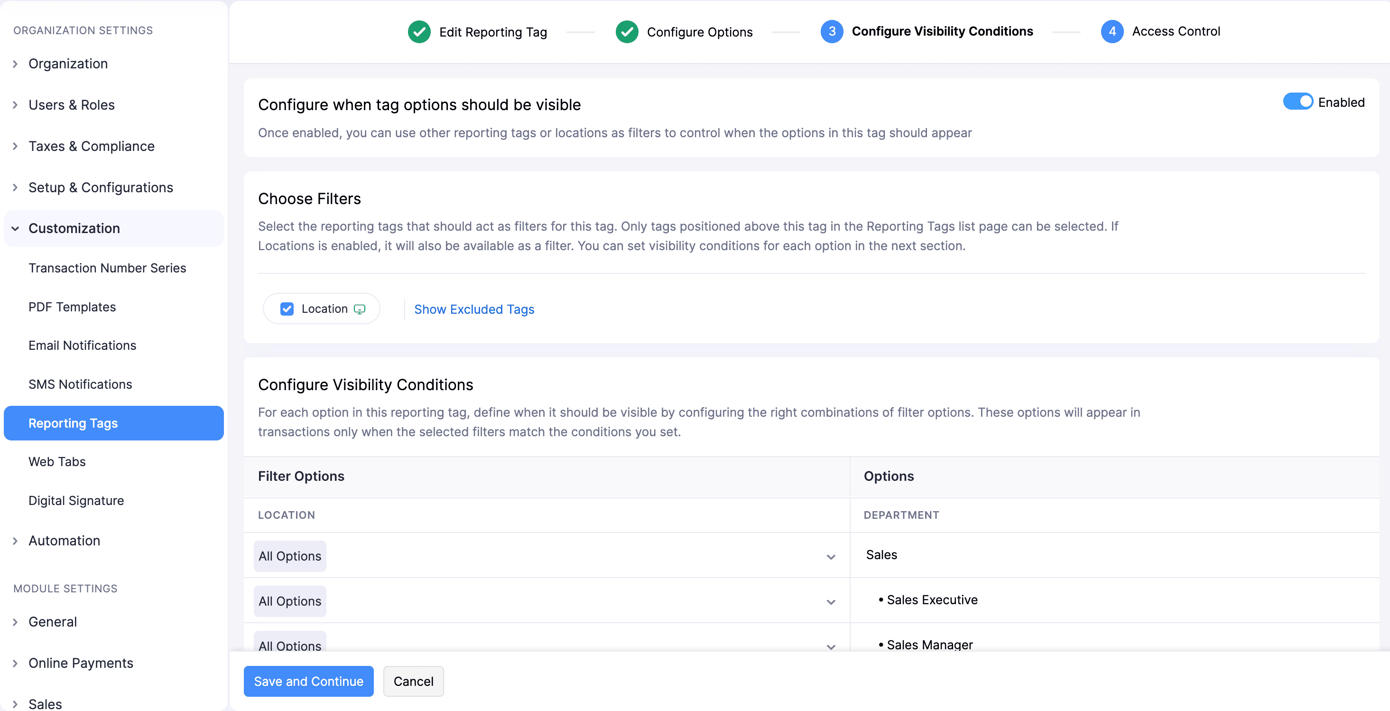Click Show Excluded Tags link
The image size is (1390, 711).
pyautogui.click(x=474, y=309)
